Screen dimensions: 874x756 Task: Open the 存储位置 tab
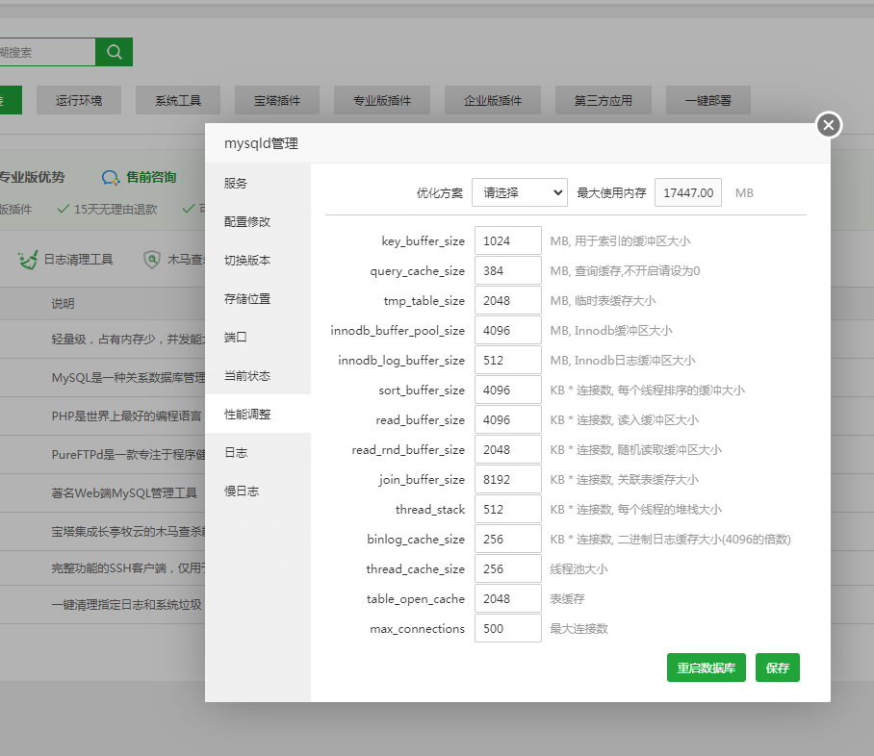247,299
